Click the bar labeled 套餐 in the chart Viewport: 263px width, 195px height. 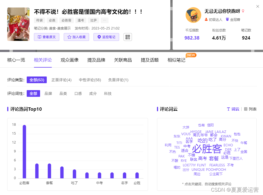(49, 171)
